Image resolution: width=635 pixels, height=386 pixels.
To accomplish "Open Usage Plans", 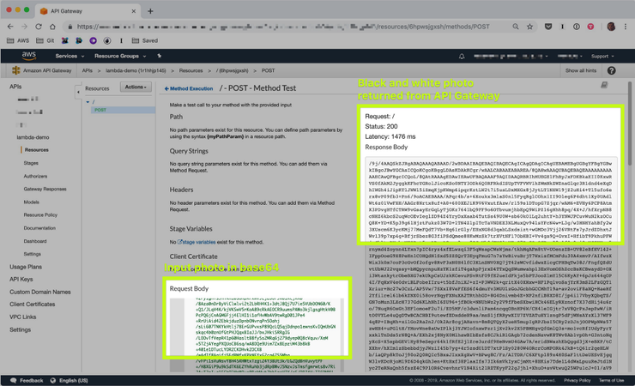I will click(26, 267).
